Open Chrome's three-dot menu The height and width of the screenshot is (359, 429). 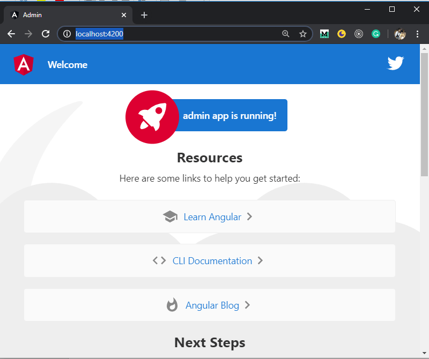pos(418,34)
